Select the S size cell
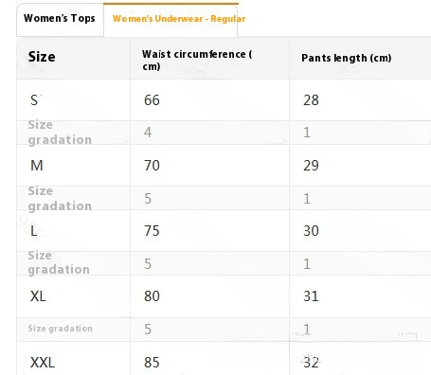 tap(73, 100)
